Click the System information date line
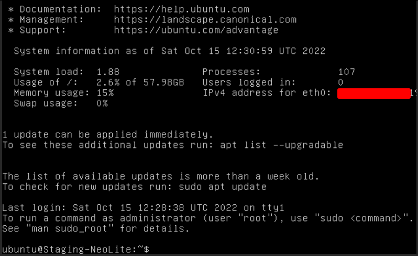Screen dimensions: 418x256 click(169, 51)
